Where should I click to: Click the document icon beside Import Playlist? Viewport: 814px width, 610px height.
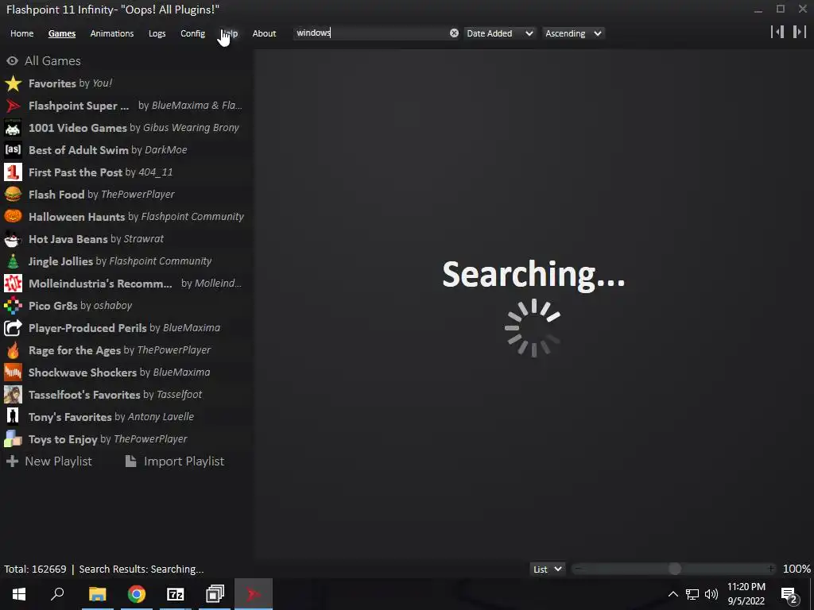(x=131, y=461)
